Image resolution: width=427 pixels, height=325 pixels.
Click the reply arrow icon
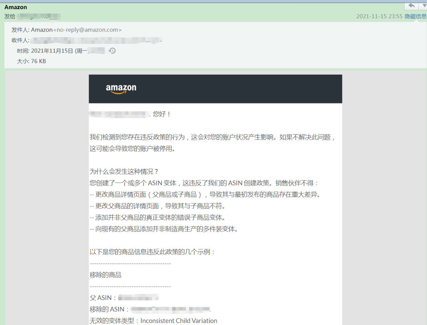[x=411, y=6]
